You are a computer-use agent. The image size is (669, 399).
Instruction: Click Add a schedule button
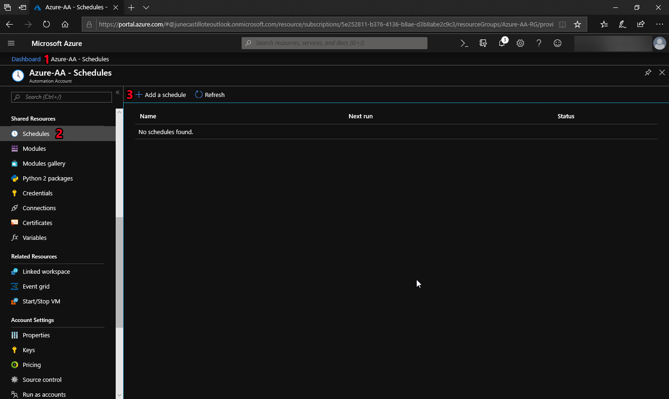tap(161, 95)
